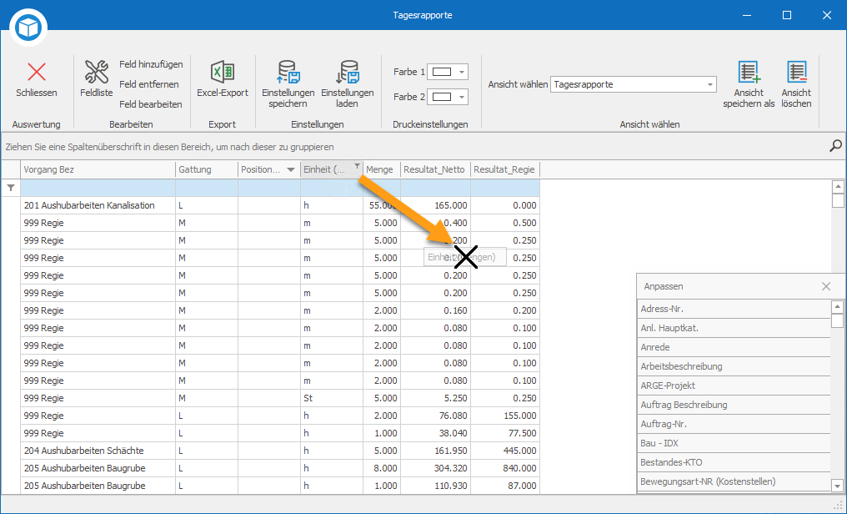This screenshot has width=847, height=514.
Task: Sort by Gattung column header
Action: (x=207, y=169)
